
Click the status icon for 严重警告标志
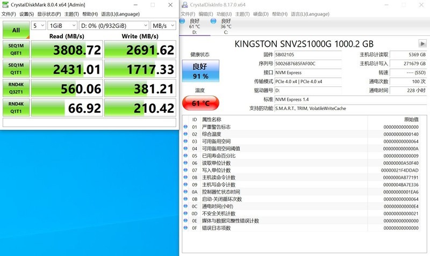[x=185, y=127]
